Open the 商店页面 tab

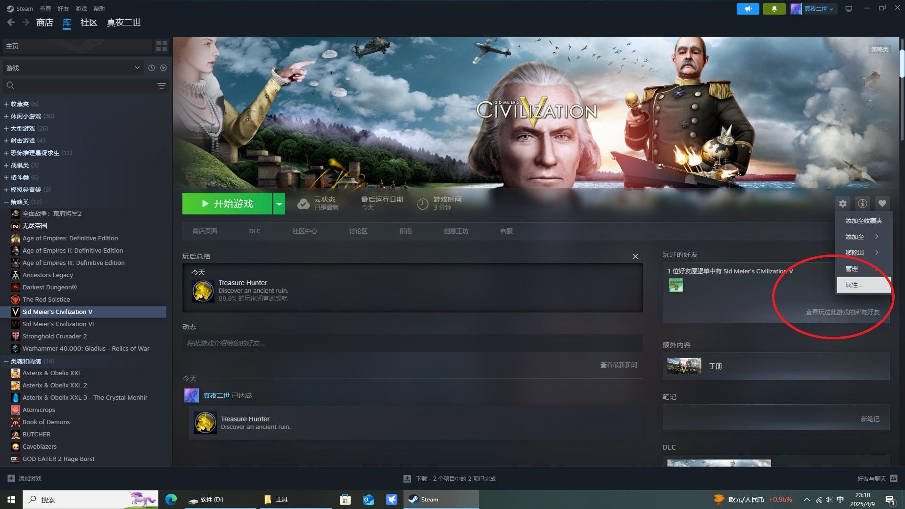[x=205, y=231]
